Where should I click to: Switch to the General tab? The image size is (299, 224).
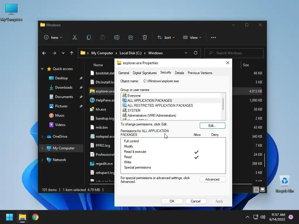[x=124, y=73]
